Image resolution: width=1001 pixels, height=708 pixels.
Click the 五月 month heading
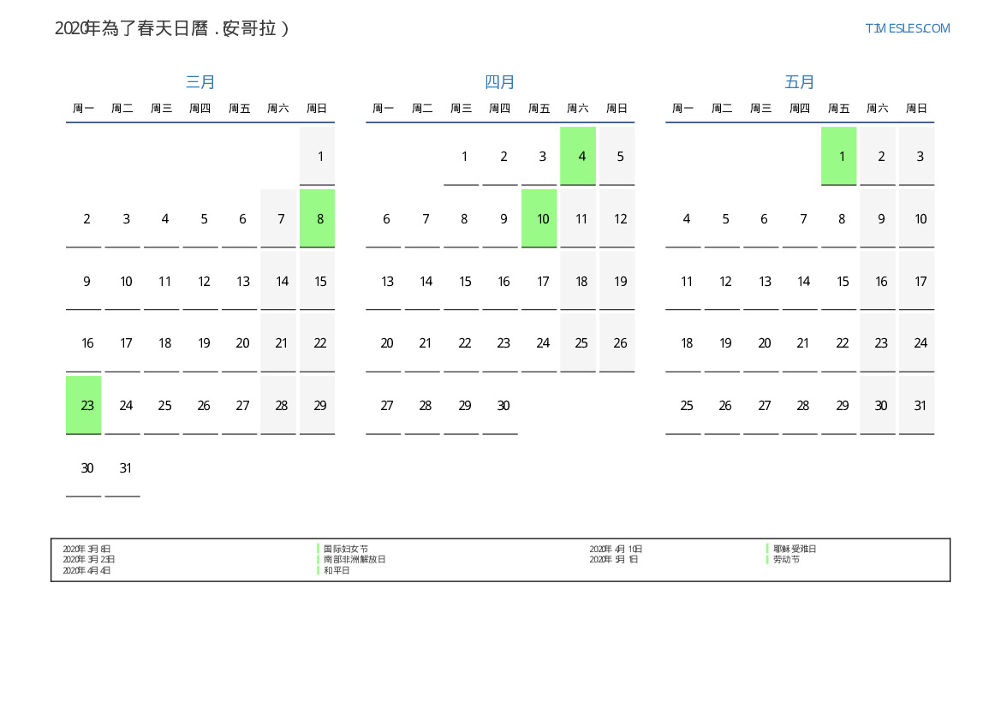coord(800,82)
